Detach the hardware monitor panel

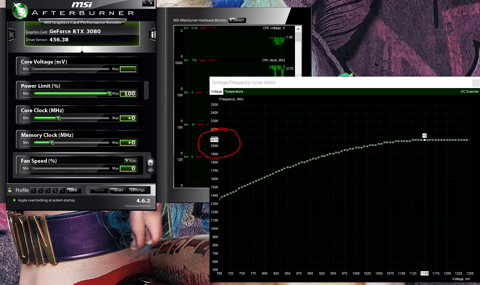pos(237,20)
